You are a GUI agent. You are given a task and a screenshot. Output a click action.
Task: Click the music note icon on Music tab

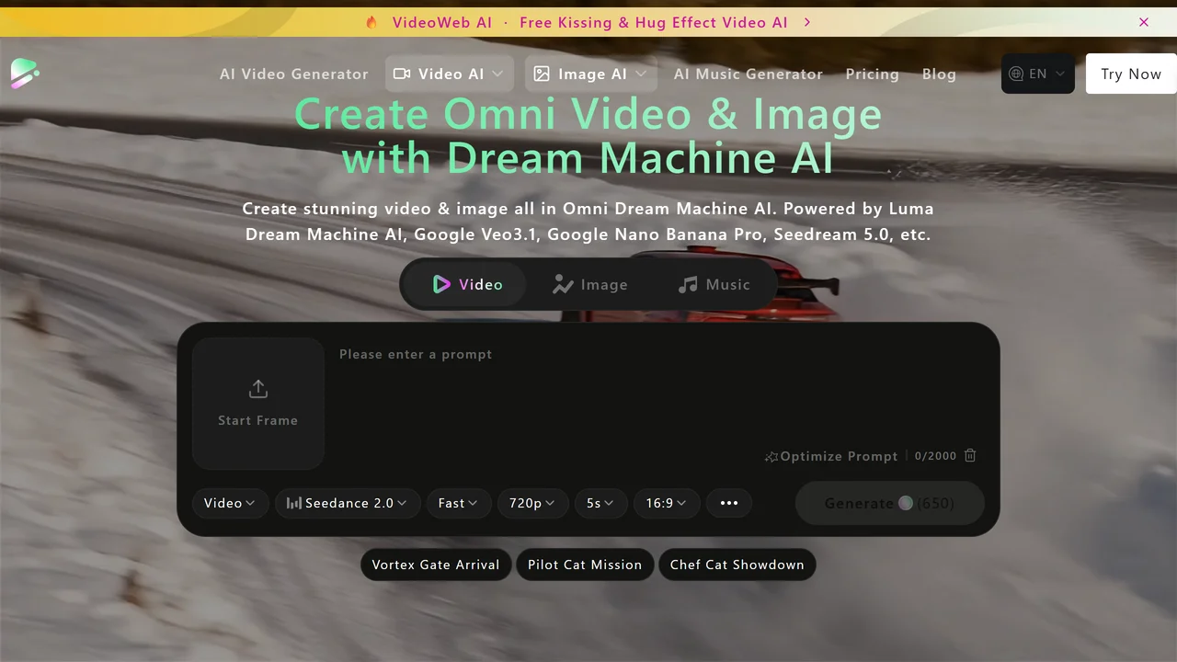[688, 285]
